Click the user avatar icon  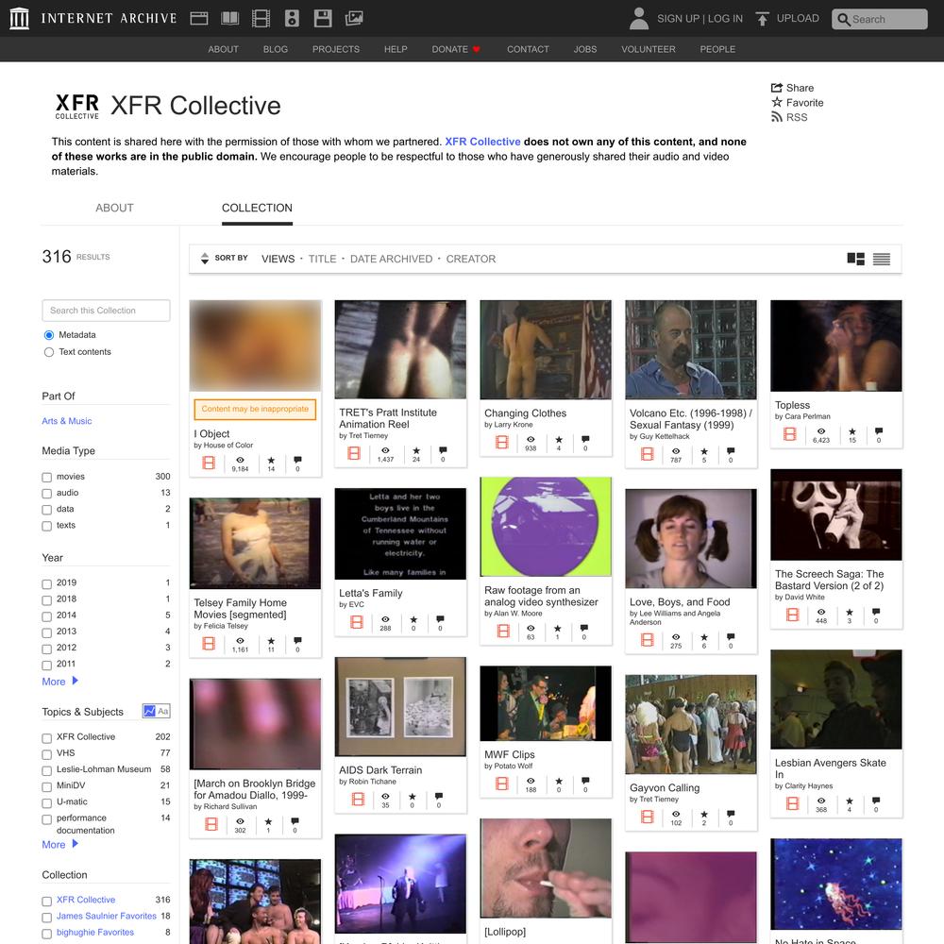coord(639,18)
